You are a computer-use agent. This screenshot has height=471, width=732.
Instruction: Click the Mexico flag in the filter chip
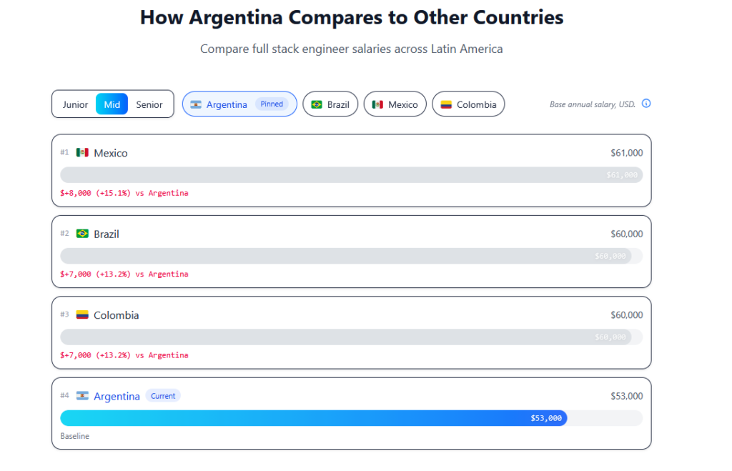coord(377,104)
